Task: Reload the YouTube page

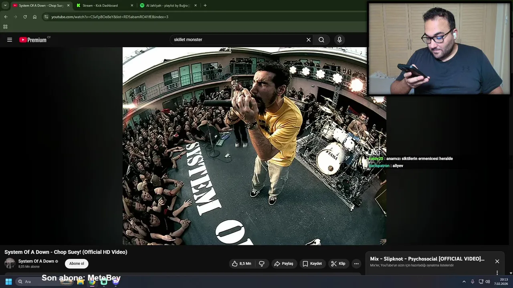Action: pyautogui.click(x=25, y=17)
